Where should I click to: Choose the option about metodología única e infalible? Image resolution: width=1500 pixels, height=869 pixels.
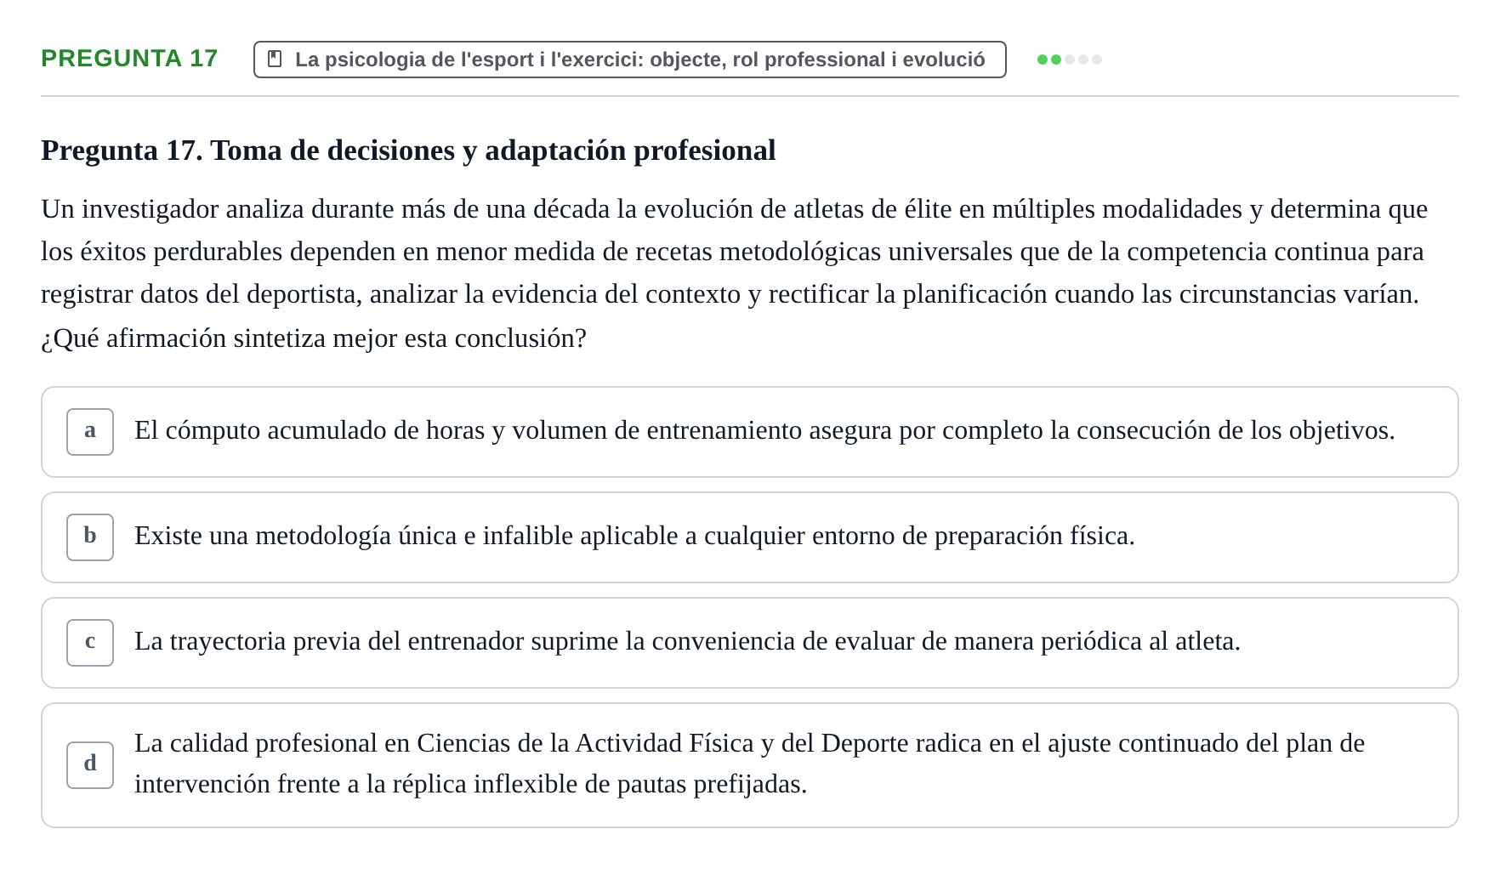[750, 537]
